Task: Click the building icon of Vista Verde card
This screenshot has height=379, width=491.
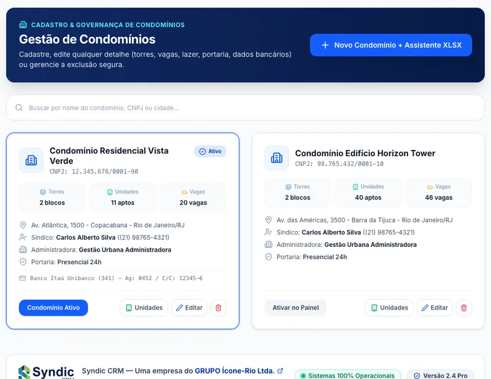Action: 31,160
